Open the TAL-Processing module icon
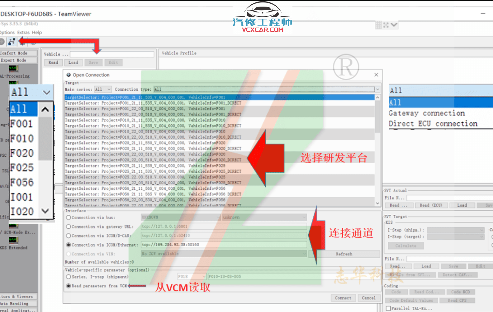Image resolution: width=493 pixels, height=312 pixels. 13,69
